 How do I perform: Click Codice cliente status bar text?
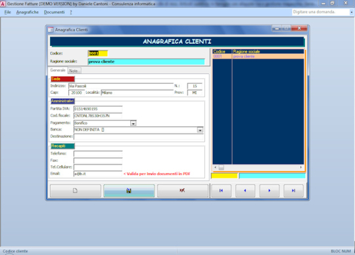pyautogui.click(x=15, y=251)
